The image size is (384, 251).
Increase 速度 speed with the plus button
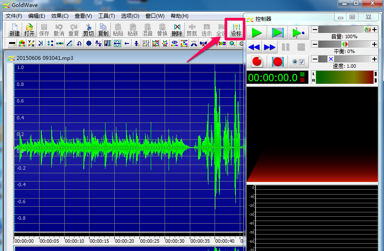(x=374, y=59)
